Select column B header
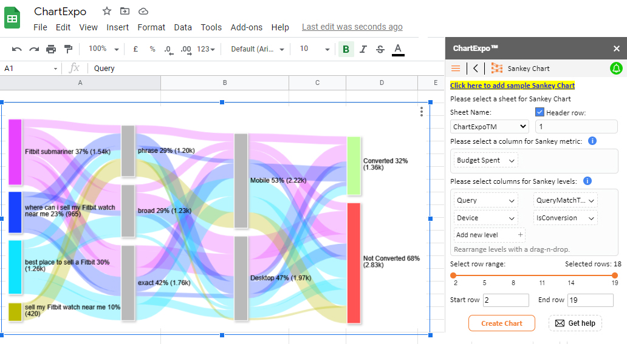627x344 pixels. click(x=225, y=83)
